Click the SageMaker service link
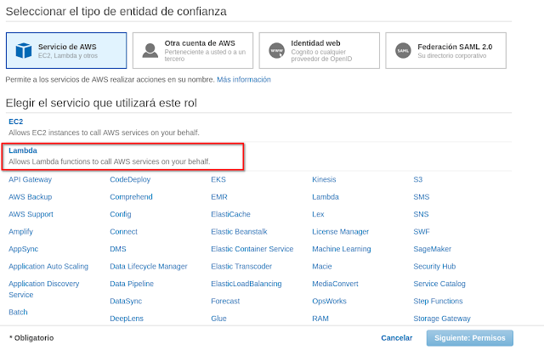 (x=433, y=249)
